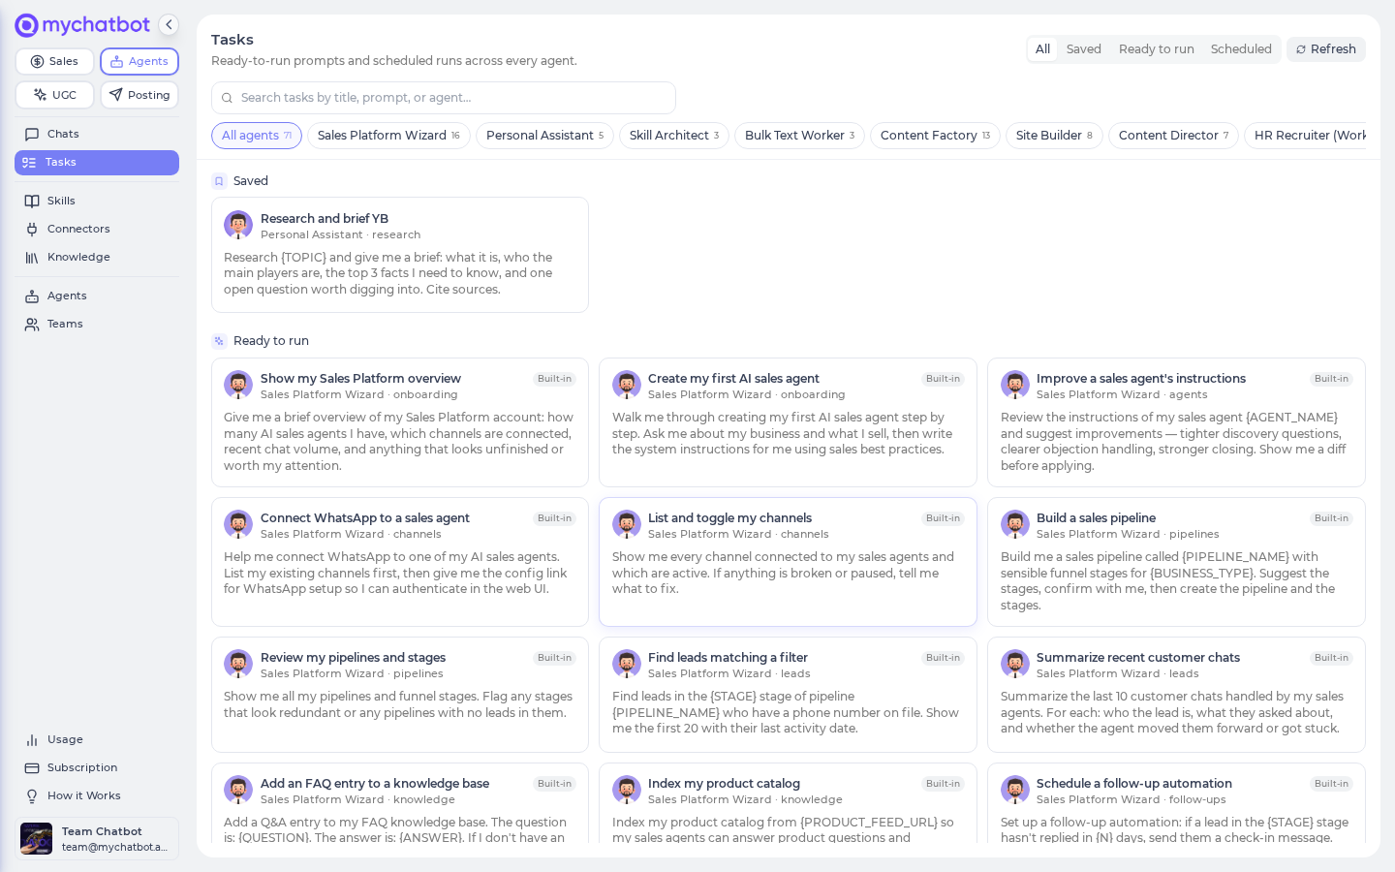This screenshot has height=872, width=1395.
Task: Click the How it Works lightbulb icon
Action: coord(32,796)
